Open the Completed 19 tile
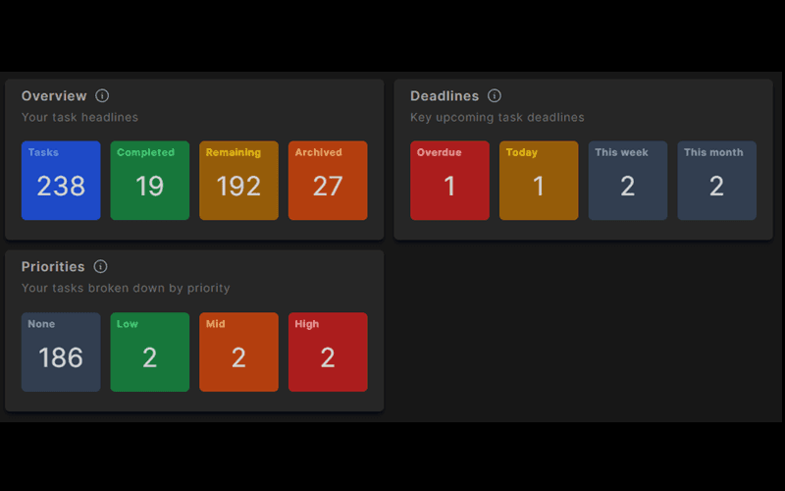The width and height of the screenshot is (785, 491). pos(150,181)
